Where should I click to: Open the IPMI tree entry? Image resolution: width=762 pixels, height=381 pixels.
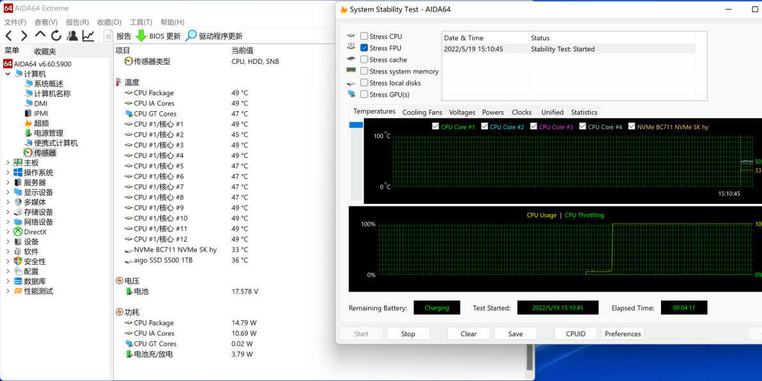click(x=41, y=113)
